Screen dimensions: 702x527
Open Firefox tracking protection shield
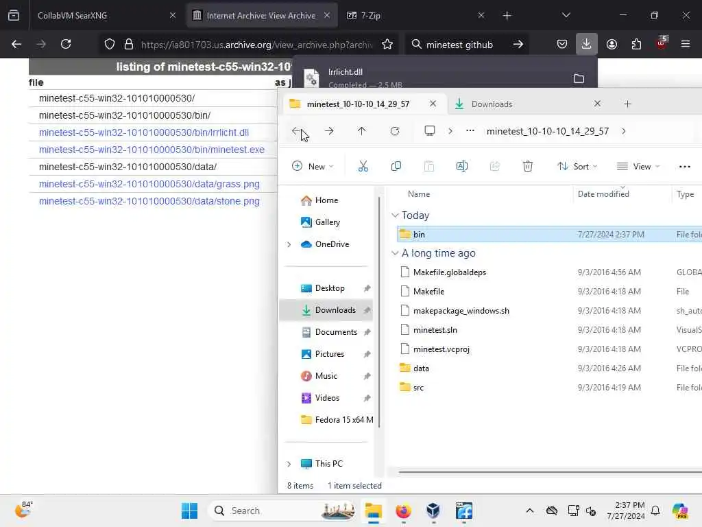tap(109, 45)
